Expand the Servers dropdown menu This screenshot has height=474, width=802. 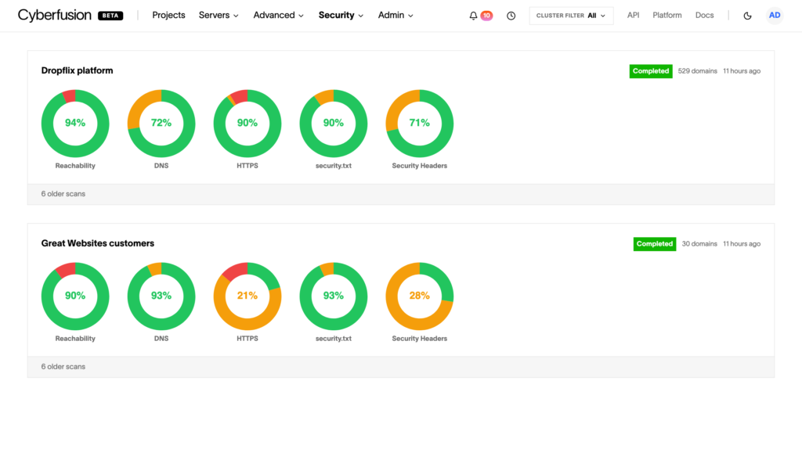tap(219, 16)
